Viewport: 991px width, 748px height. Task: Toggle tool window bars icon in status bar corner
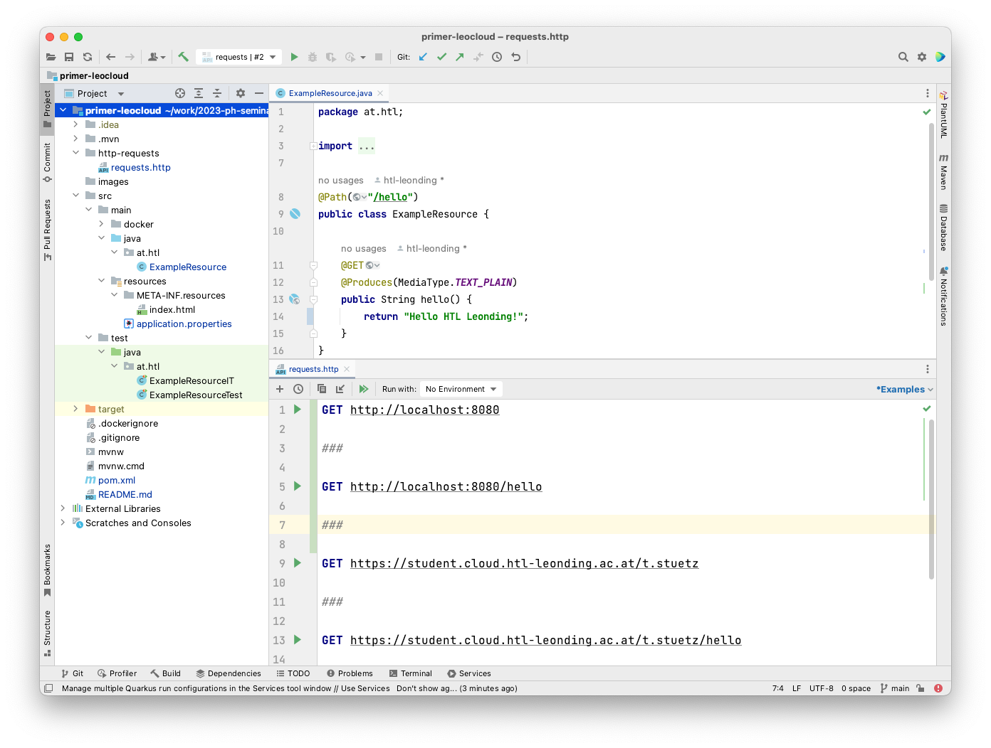(x=48, y=688)
